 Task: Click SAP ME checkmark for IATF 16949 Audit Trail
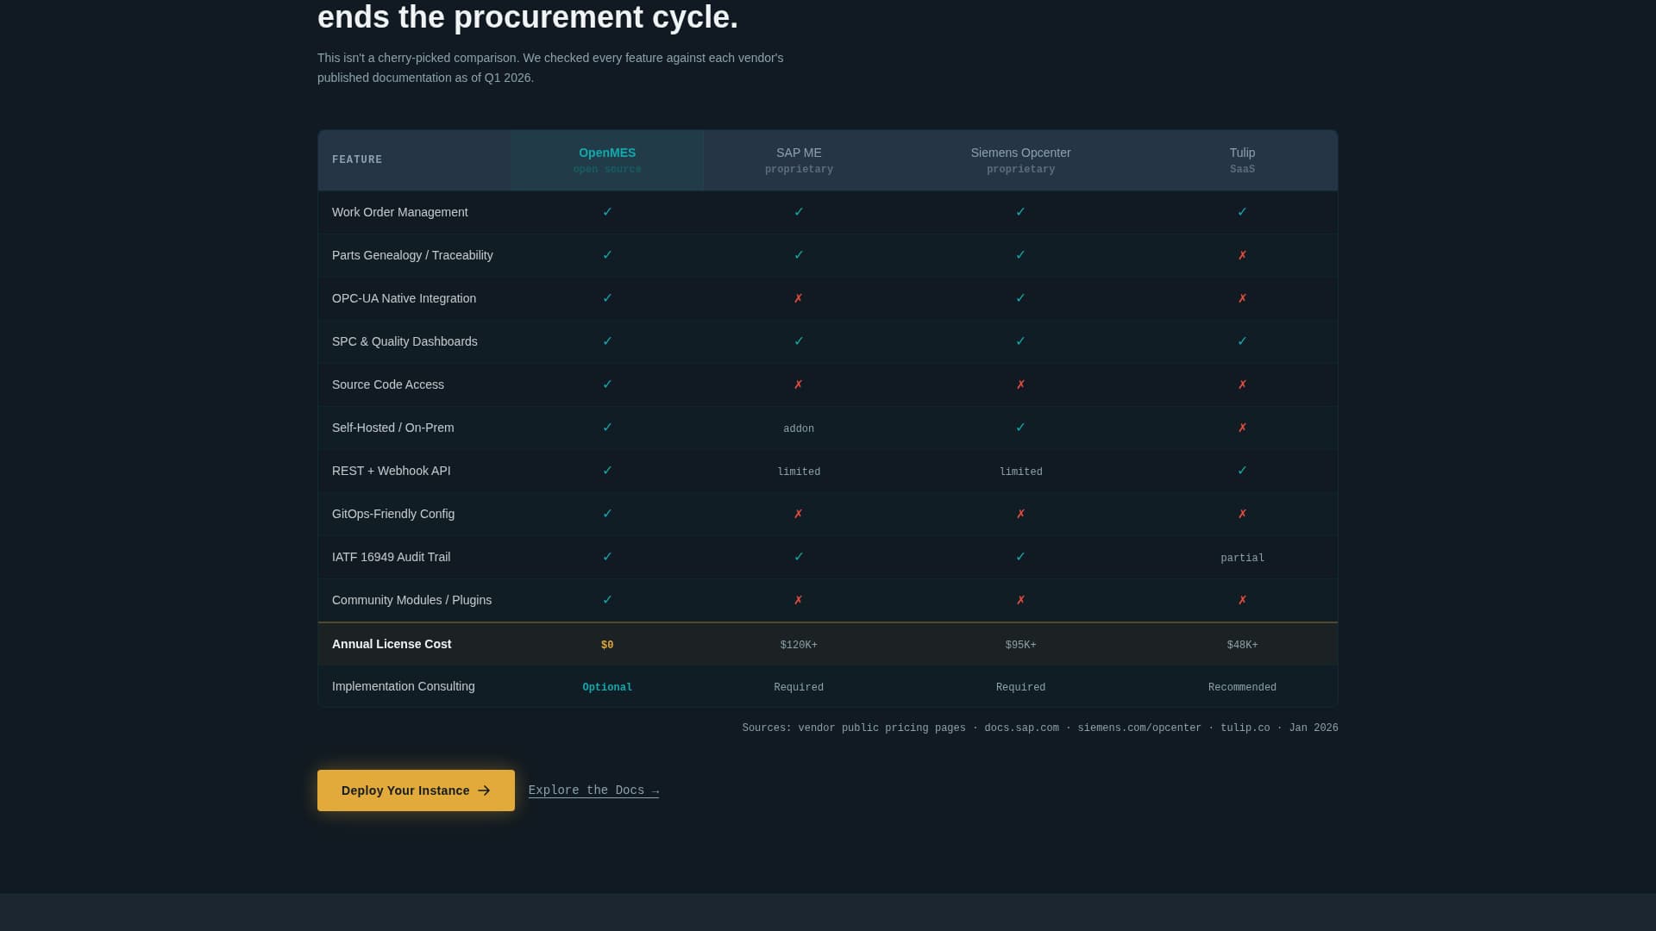(x=799, y=557)
